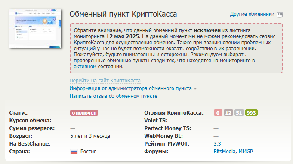Click the Россия country text
This screenshot has height=164, width=293.
88,152
